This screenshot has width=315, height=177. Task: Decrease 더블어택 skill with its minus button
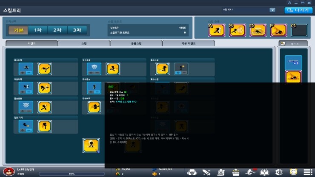(x=29, y=92)
